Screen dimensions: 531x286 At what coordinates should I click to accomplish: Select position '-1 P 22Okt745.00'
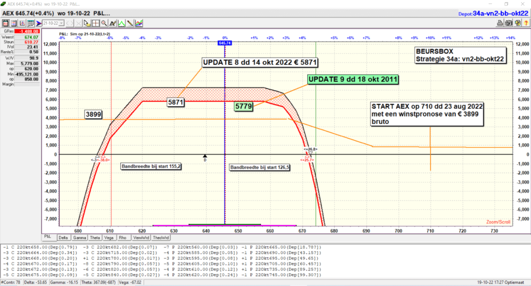(281, 275)
